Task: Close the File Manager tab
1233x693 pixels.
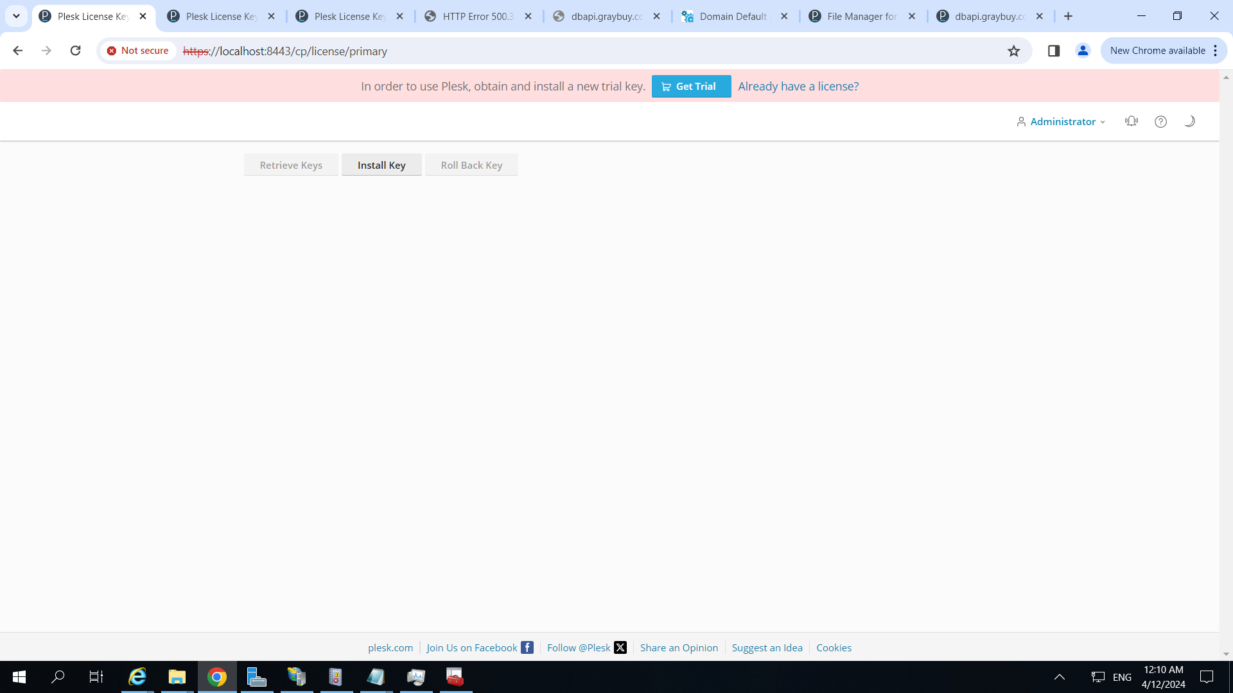Action: pyautogui.click(x=912, y=17)
